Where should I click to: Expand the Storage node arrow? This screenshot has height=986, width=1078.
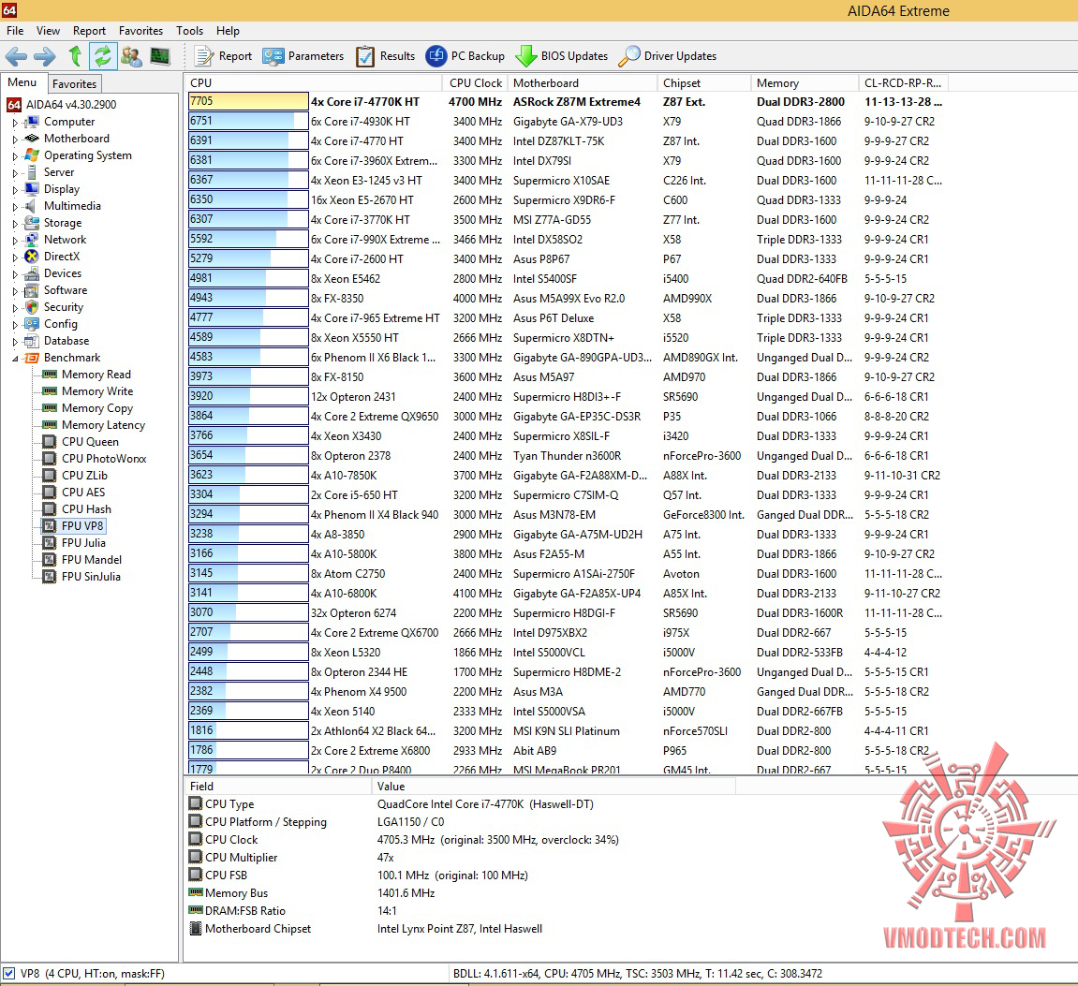coord(15,224)
